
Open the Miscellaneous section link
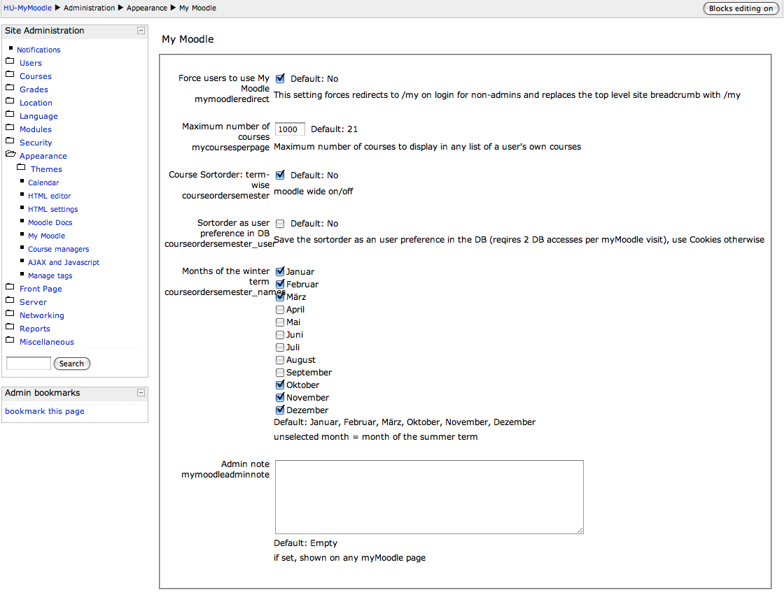(x=47, y=342)
